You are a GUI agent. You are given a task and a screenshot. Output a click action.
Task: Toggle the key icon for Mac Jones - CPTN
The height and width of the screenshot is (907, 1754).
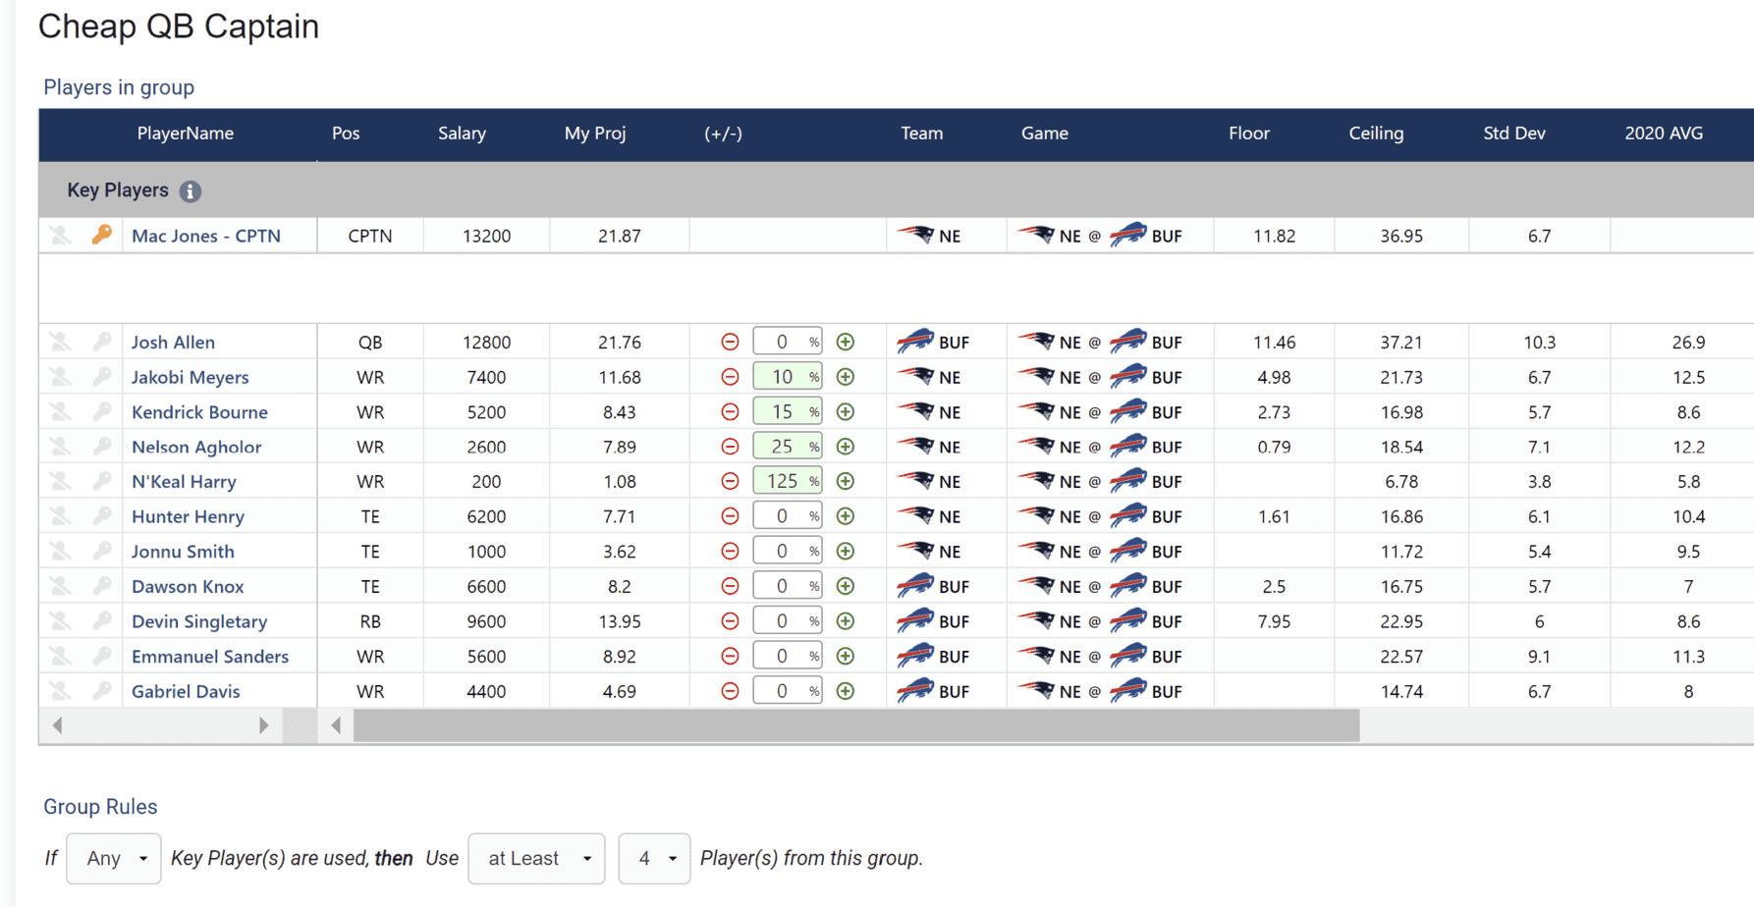102,236
